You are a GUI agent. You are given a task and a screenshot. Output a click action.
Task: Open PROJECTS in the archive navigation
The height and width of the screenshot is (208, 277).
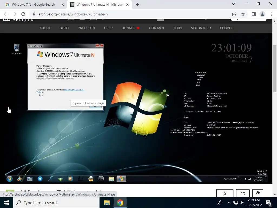86,28
